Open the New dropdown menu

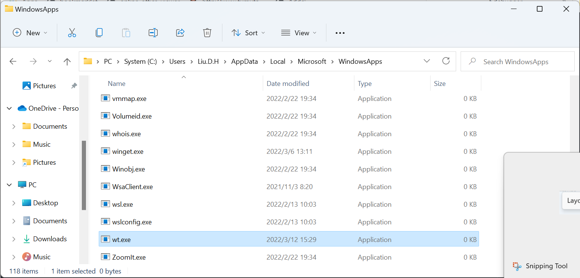tap(30, 33)
